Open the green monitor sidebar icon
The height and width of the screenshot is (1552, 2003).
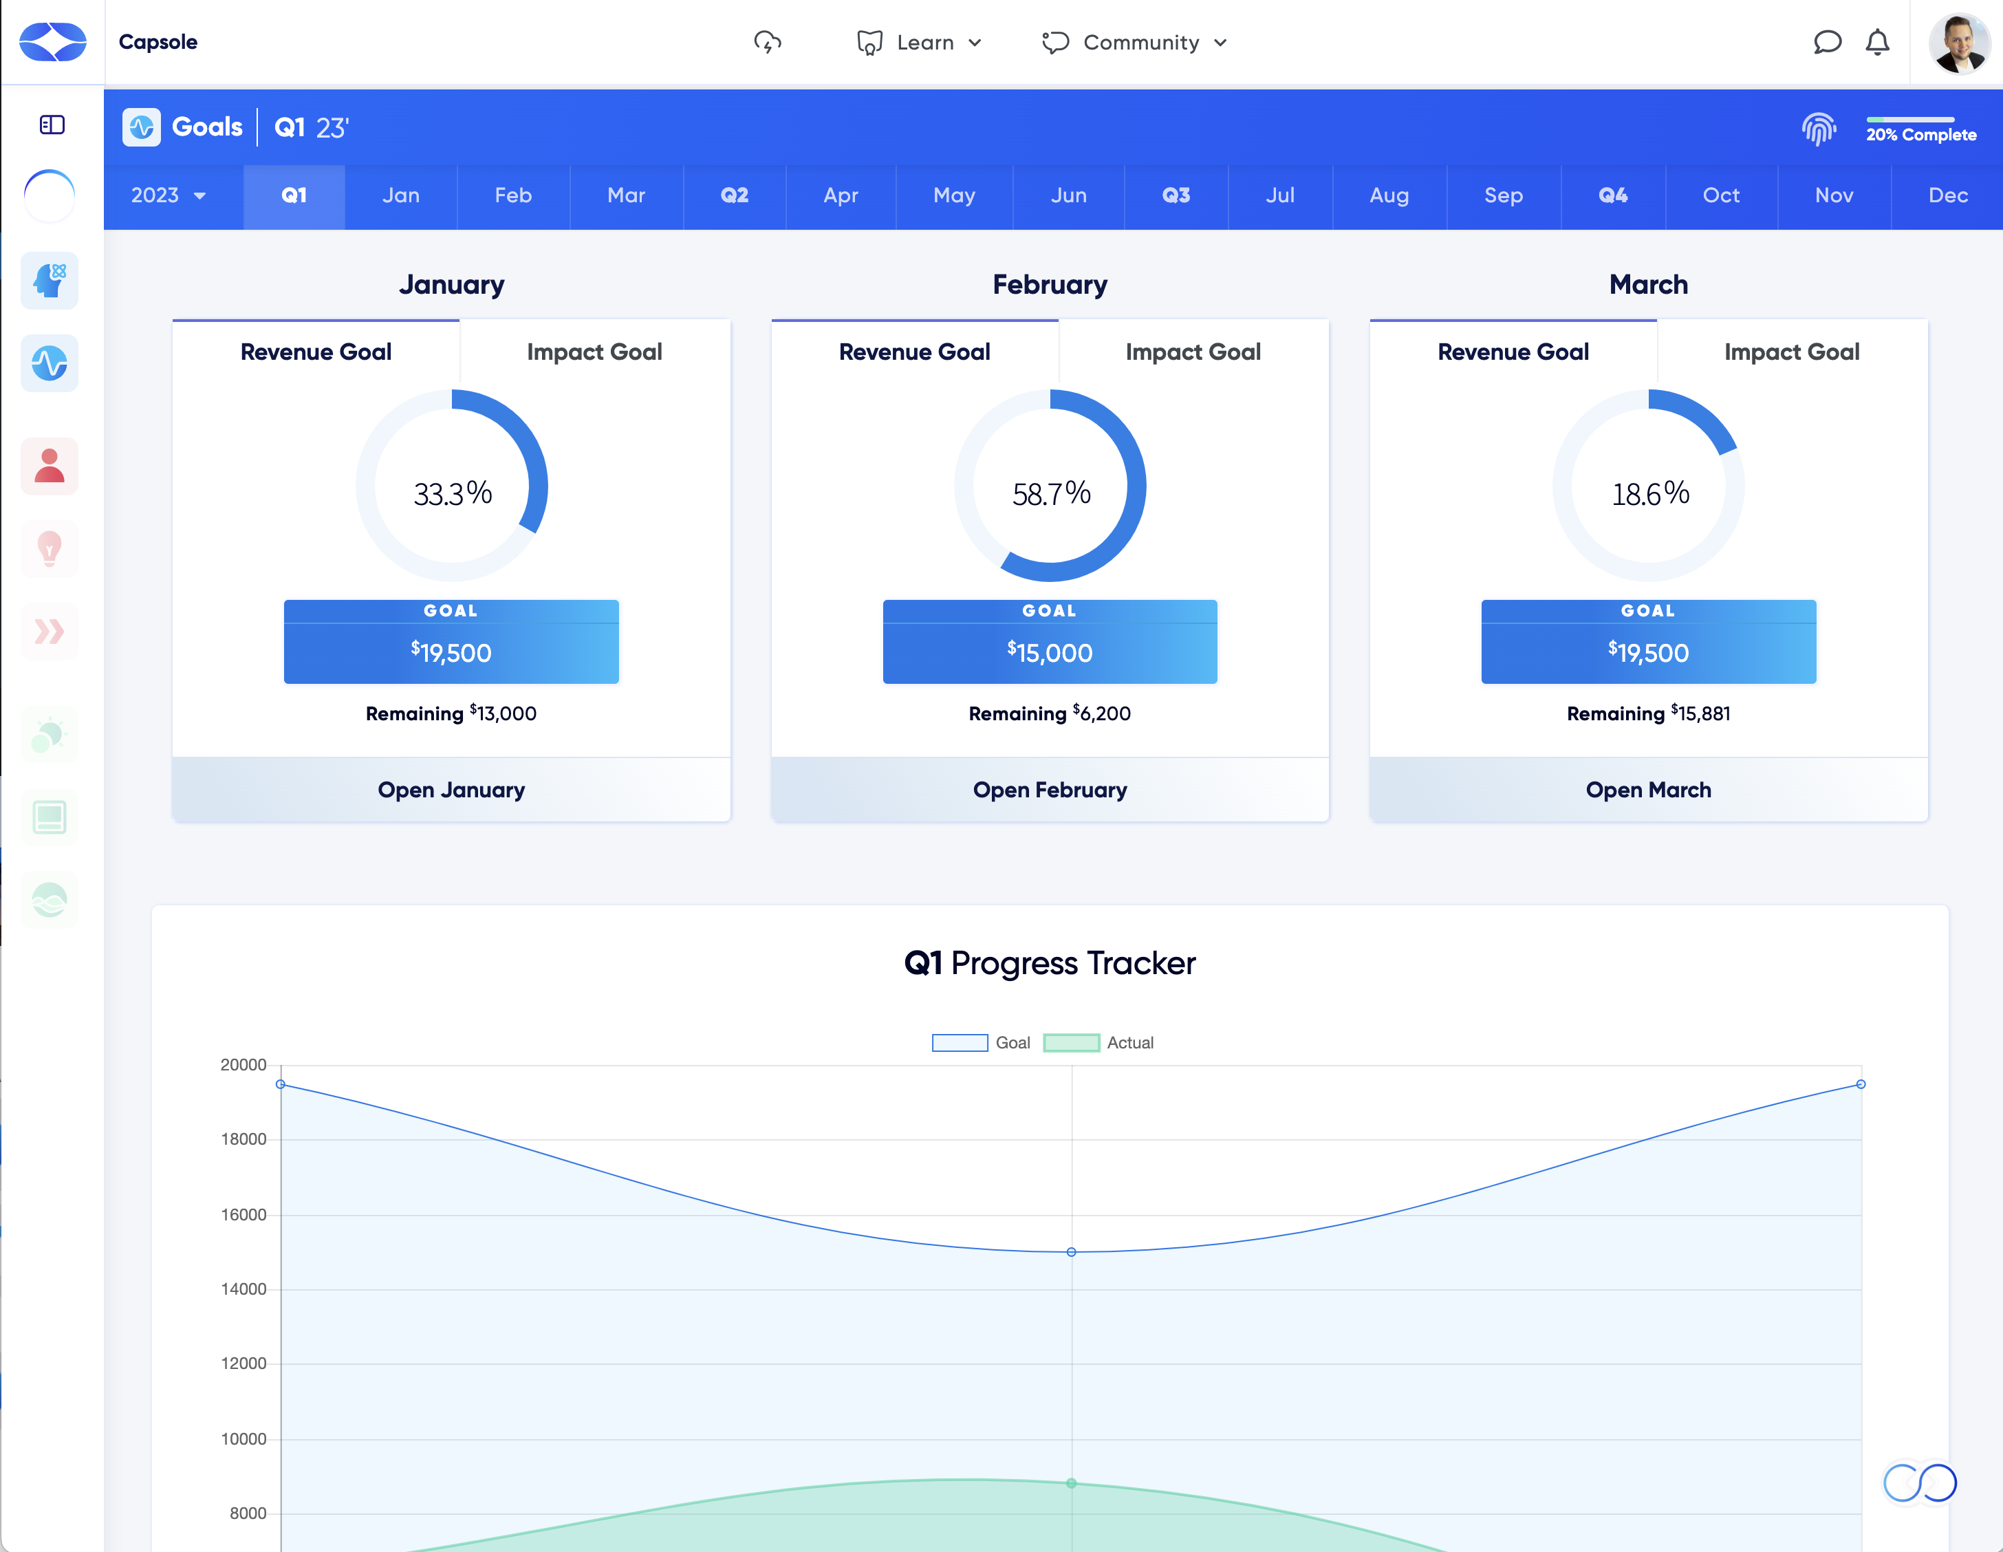(50, 817)
